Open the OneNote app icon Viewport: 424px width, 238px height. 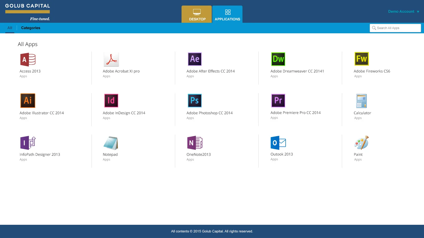pos(195,143)
